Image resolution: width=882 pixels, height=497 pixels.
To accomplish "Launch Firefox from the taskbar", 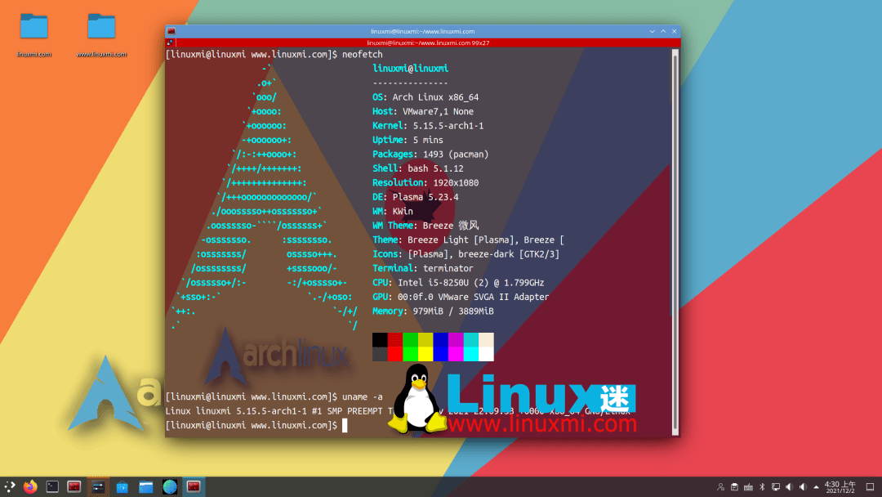I will click(30, 487).
